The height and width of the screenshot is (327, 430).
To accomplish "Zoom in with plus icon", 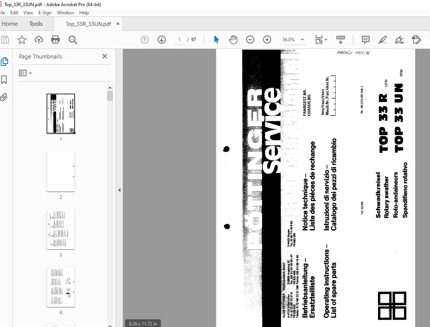I will pyautogui.click(x=267, y=40).
